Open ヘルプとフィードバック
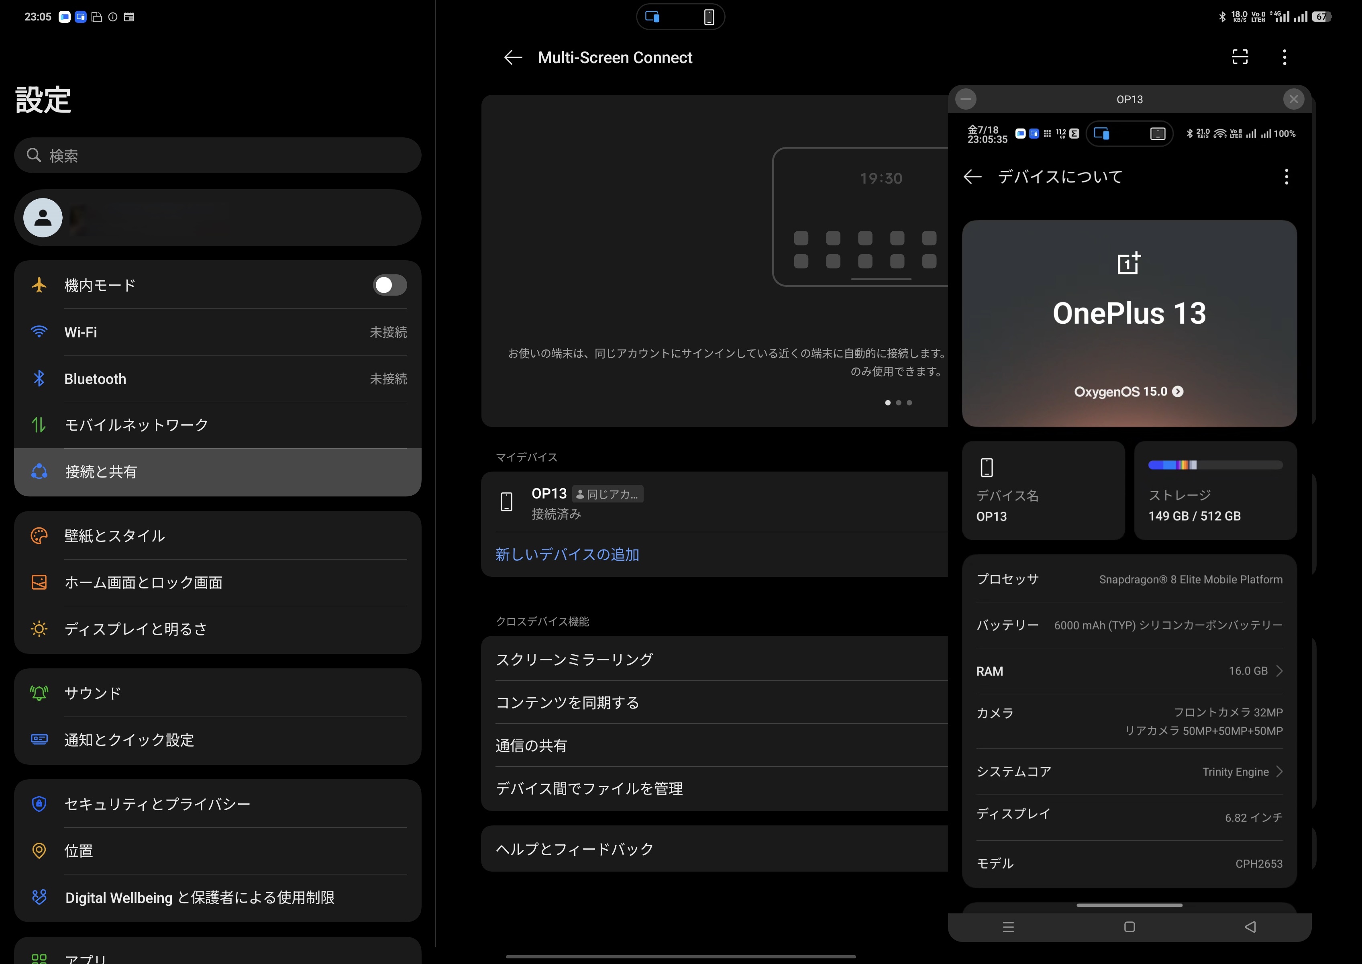 pyautogui.click(x=715, y=849)
